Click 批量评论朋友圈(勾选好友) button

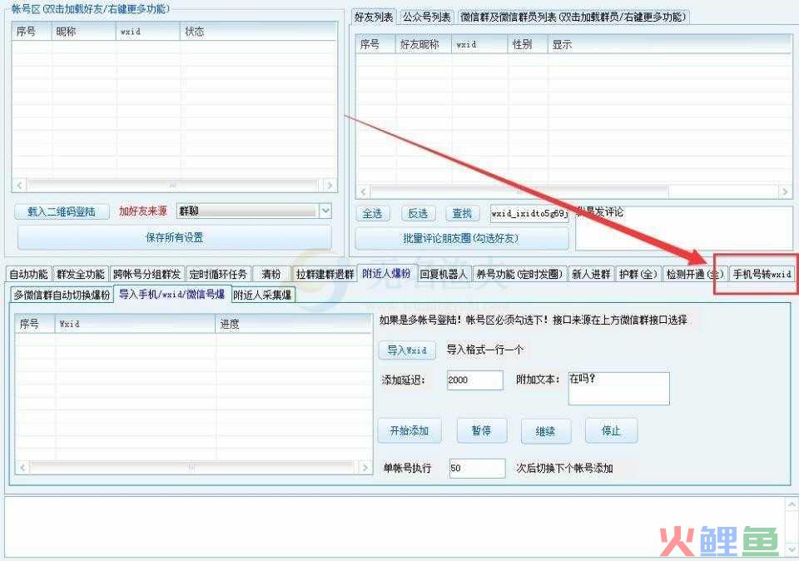tap(461, 238)
